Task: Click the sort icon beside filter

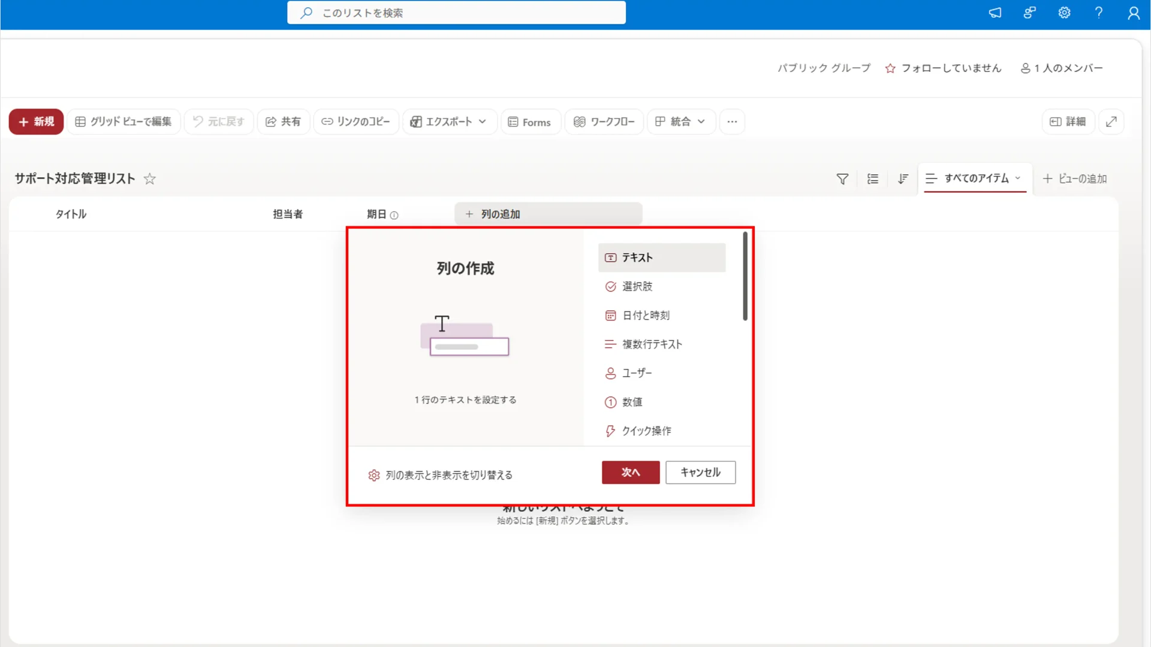Action: [x=903, y=179]
